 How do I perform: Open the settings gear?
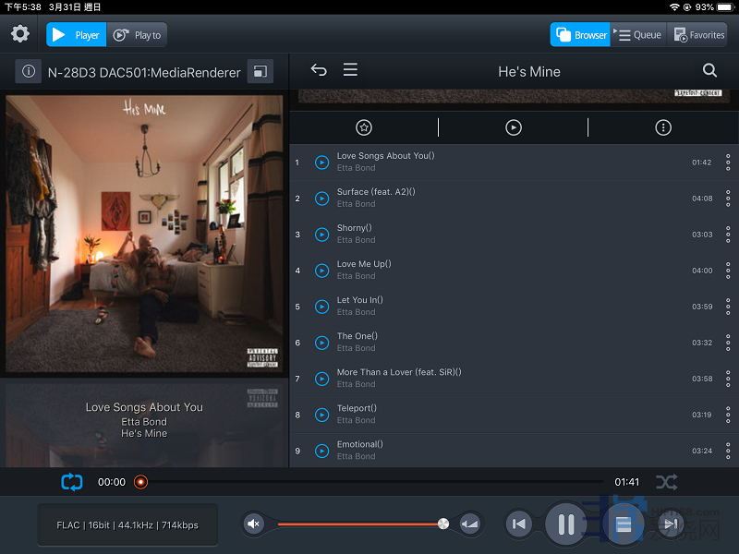[20, 34]
